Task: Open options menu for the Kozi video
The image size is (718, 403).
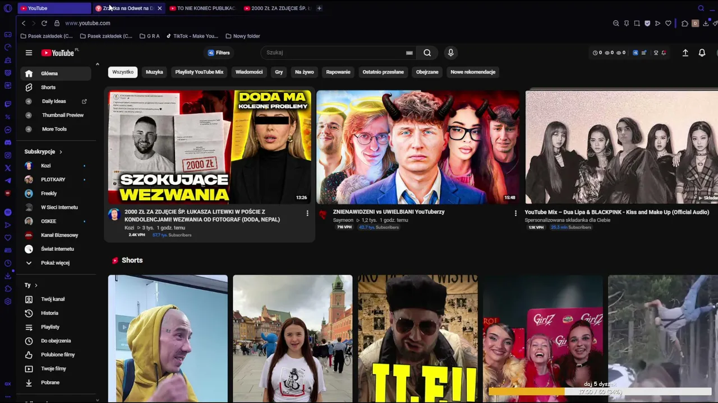Action: [307, 213]
